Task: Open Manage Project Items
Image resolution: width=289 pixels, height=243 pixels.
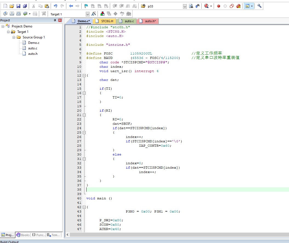Action: (102, 13)
